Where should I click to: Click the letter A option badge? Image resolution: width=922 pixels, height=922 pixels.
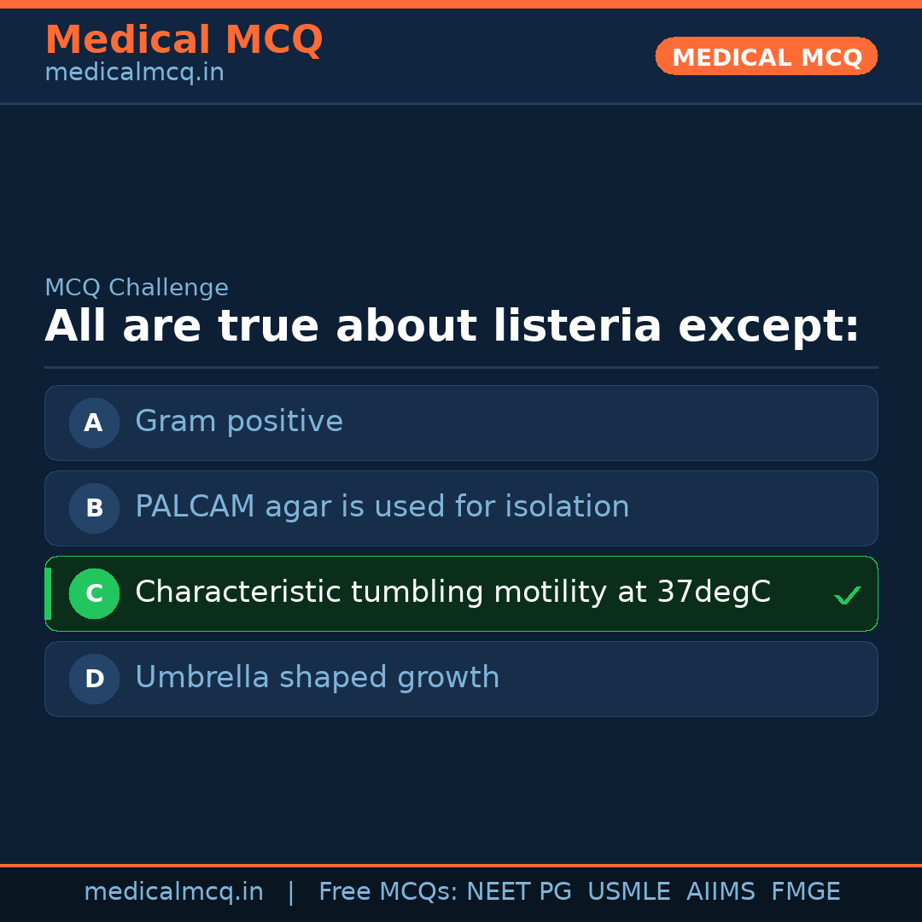(94, 423)
